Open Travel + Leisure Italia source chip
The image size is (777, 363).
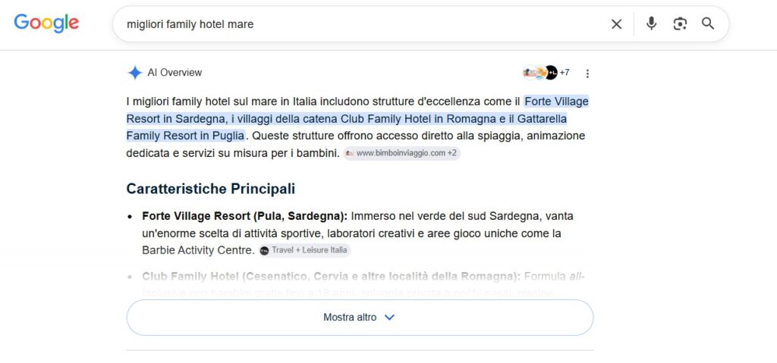point(304,250)
